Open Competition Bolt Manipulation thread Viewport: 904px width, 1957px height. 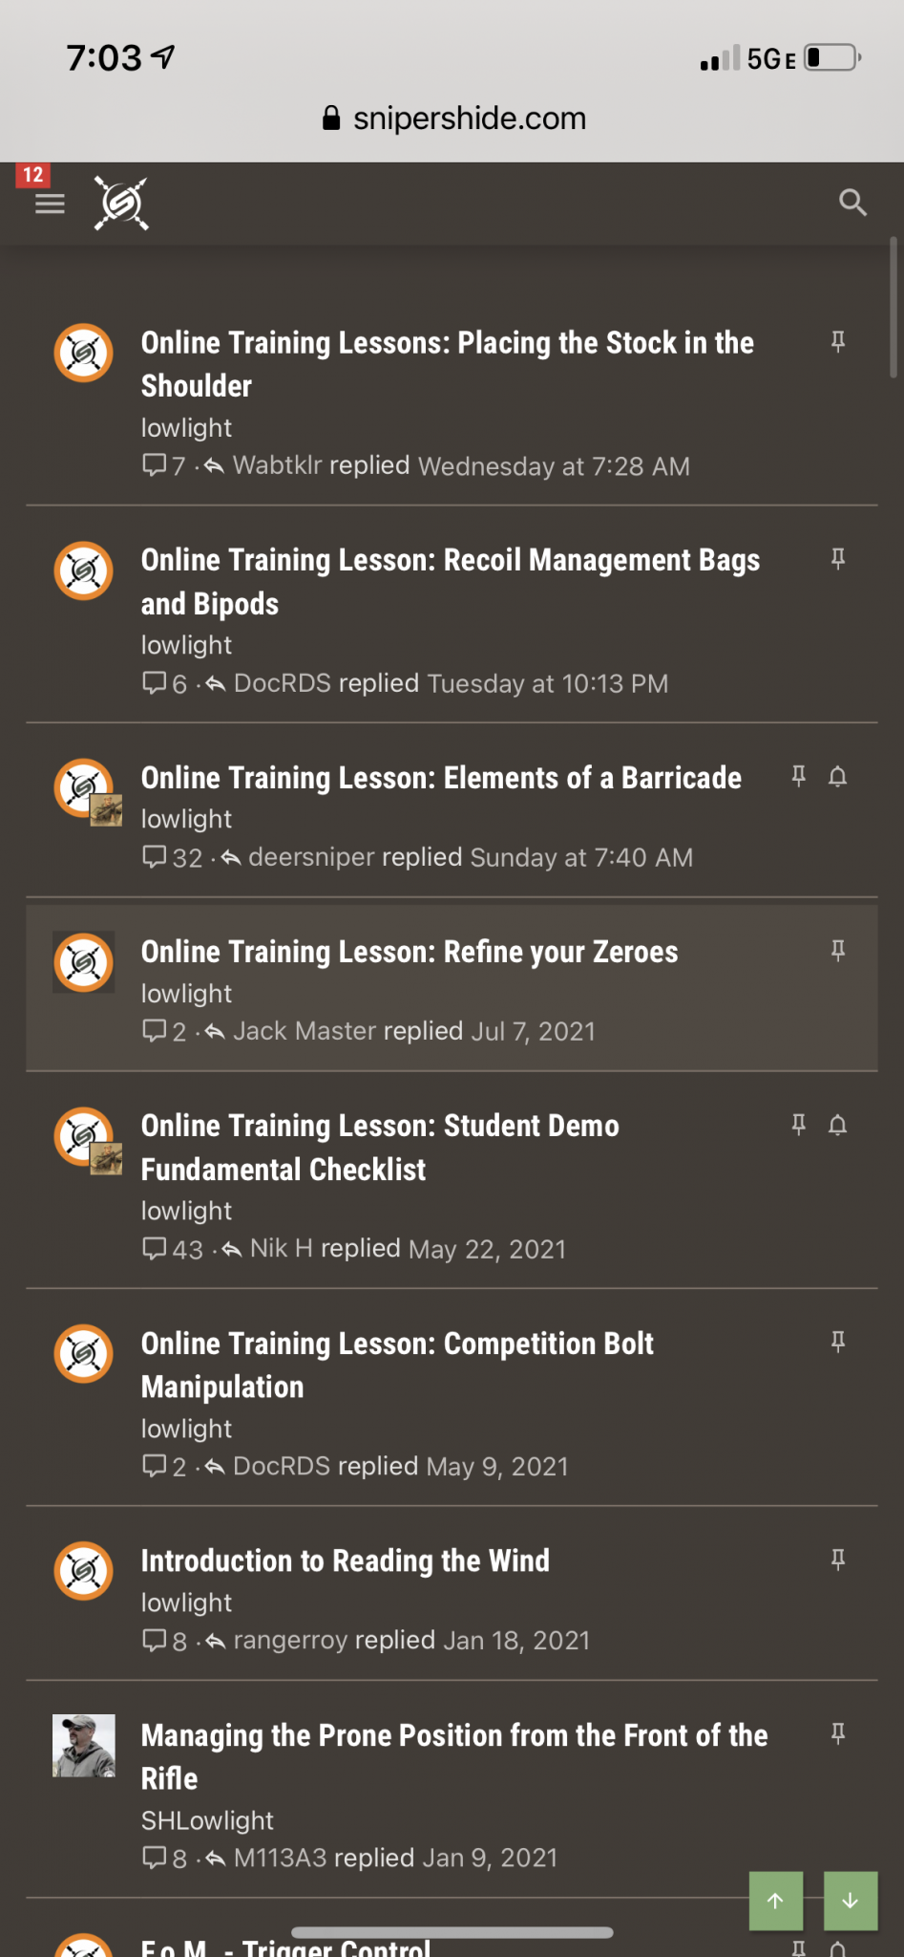(x=397, y=1365)
